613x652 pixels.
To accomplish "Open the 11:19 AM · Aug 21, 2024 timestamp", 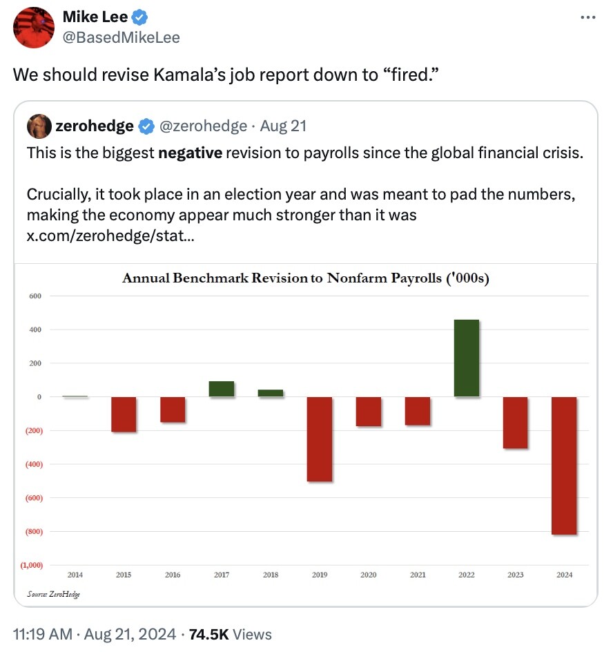I will click(x=95, y=634).
